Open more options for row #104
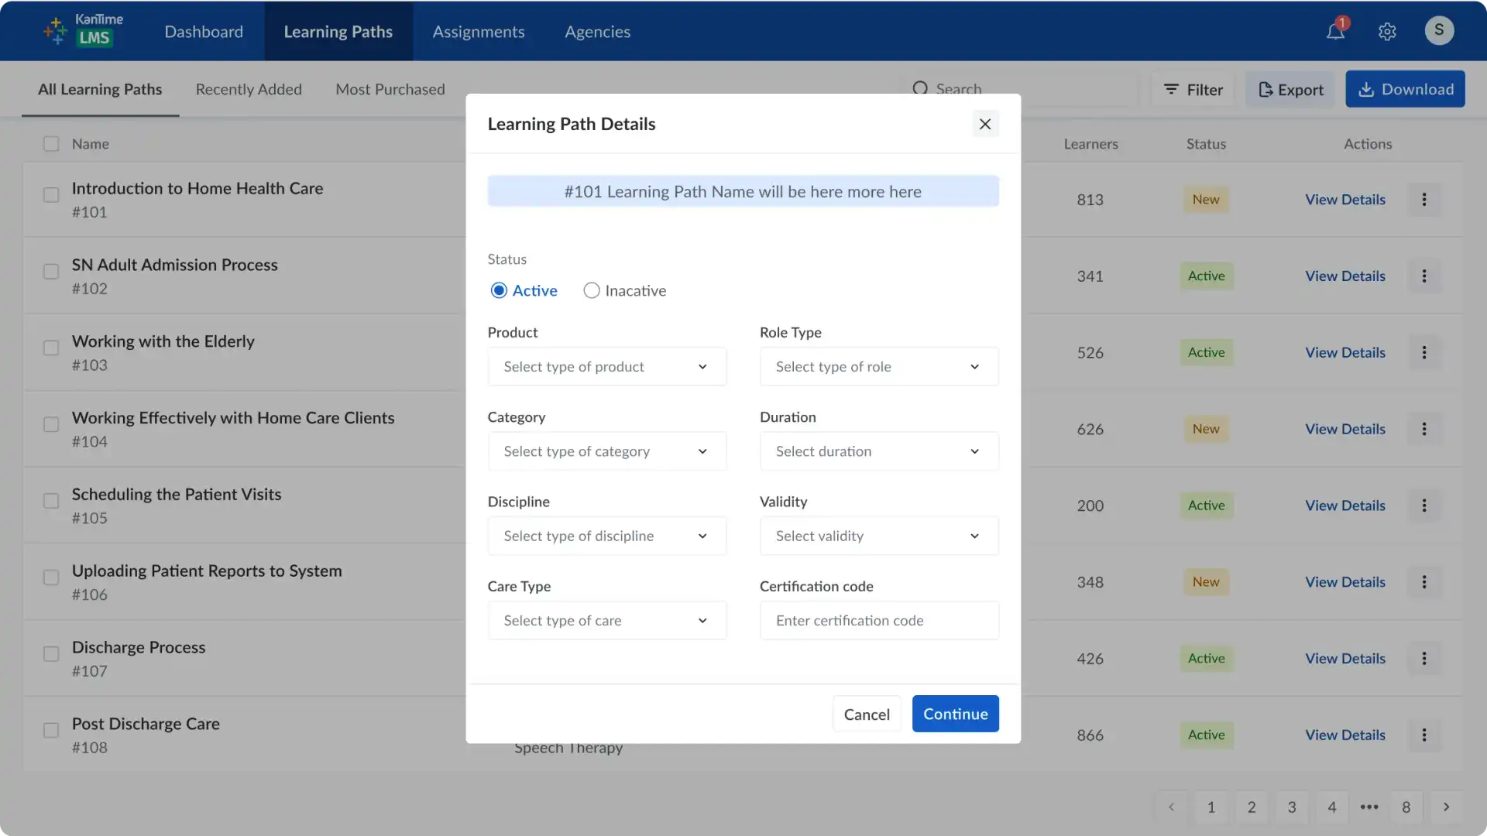 pyautogui.click(x=1423, y=430)
